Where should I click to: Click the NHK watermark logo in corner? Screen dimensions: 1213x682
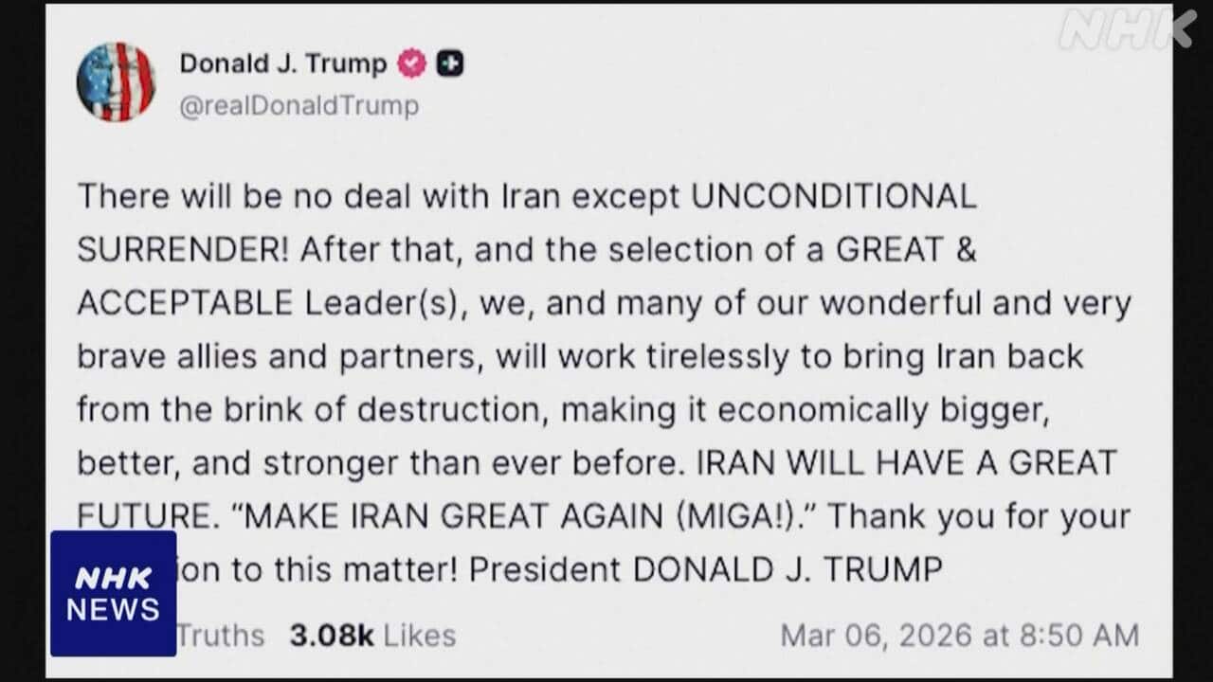click(x=1126, y=29)
